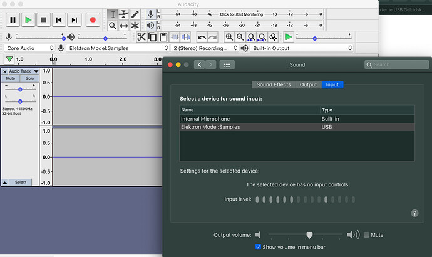Start playback with the green Play button

28,20
